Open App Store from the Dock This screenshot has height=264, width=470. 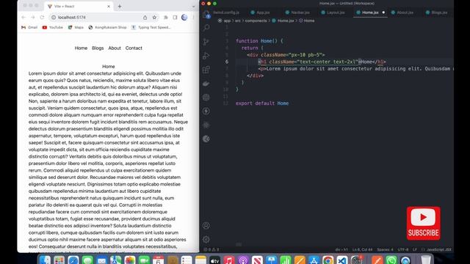[314, 260]
